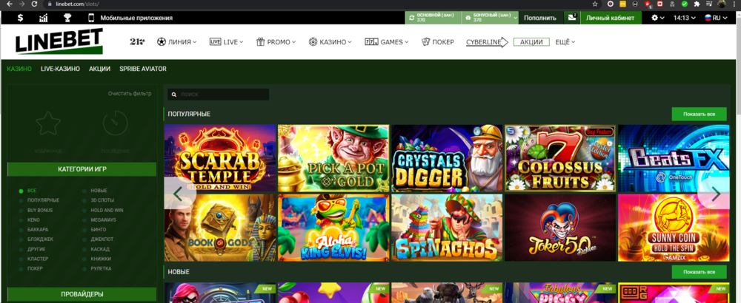Open the Scarab Temple game thumbnail
Viewport: 741px width, 303px height.
tap(220, 158)
